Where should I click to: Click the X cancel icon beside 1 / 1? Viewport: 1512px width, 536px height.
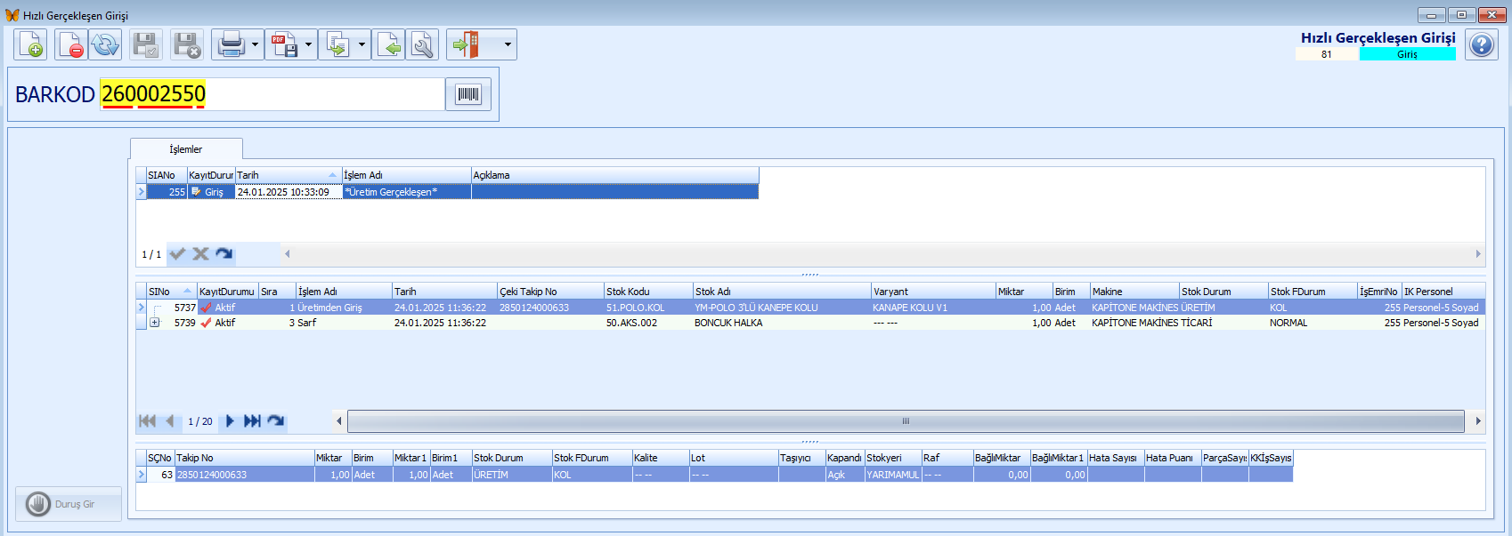coord(201,254)
